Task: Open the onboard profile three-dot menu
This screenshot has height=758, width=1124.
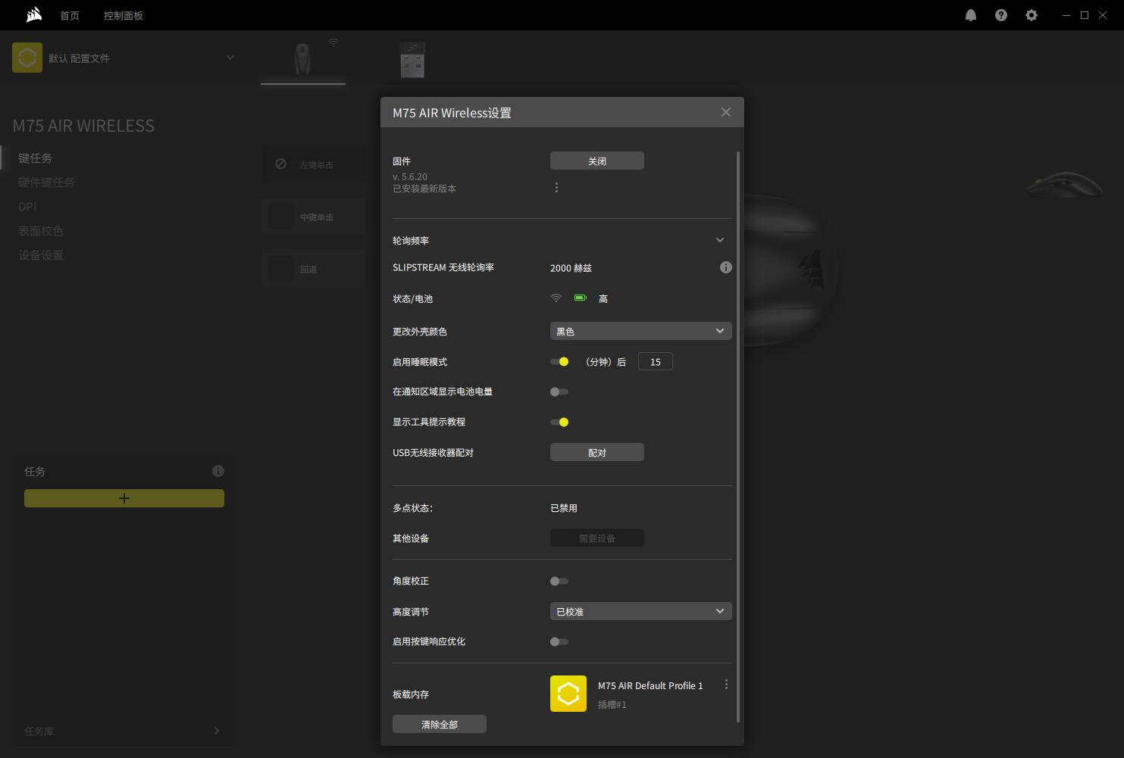Action: [726, 685]
